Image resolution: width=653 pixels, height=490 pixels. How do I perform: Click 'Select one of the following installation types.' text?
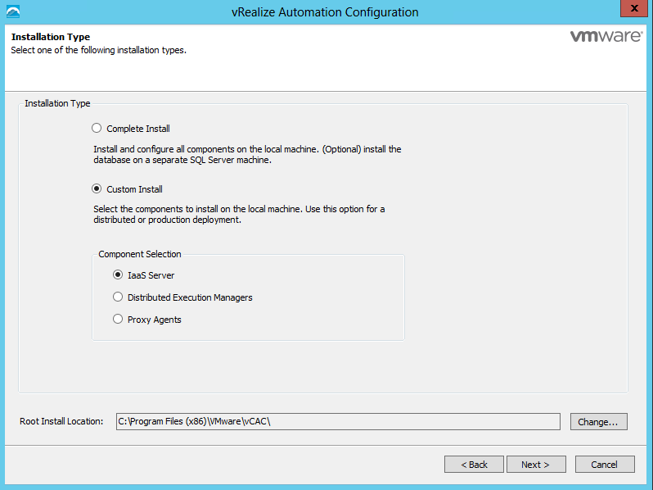(x=99, y=50)
